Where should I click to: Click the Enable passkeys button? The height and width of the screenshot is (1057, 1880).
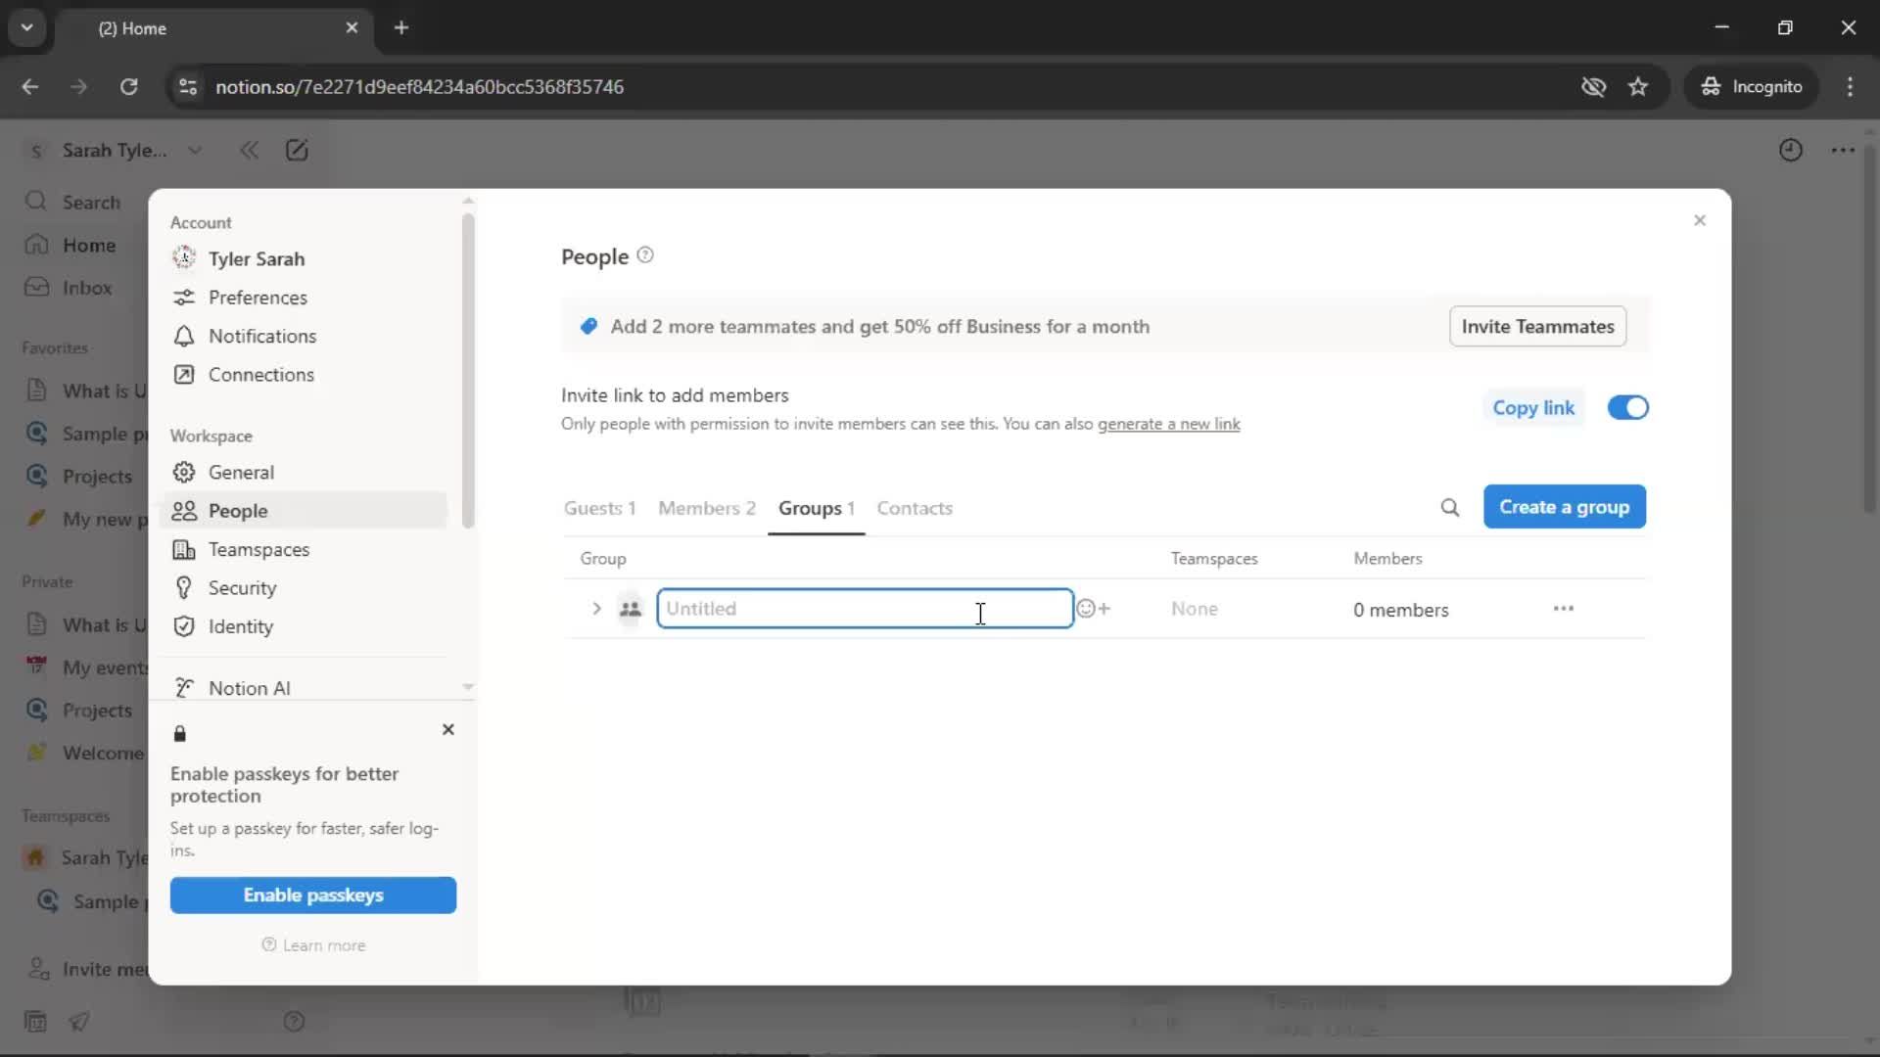[x=312, y=896]
